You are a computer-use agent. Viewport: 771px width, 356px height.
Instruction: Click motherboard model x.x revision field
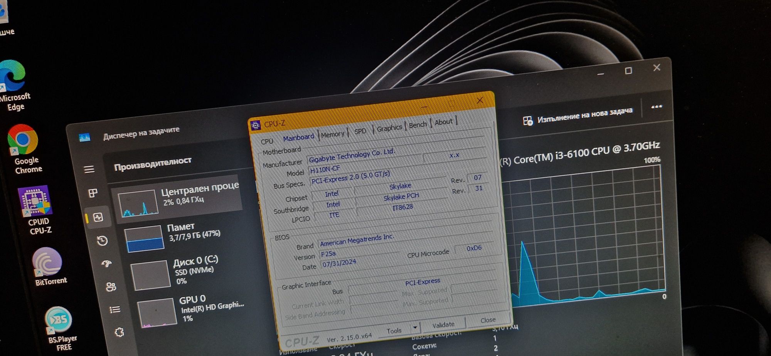[x=455, y=155]
